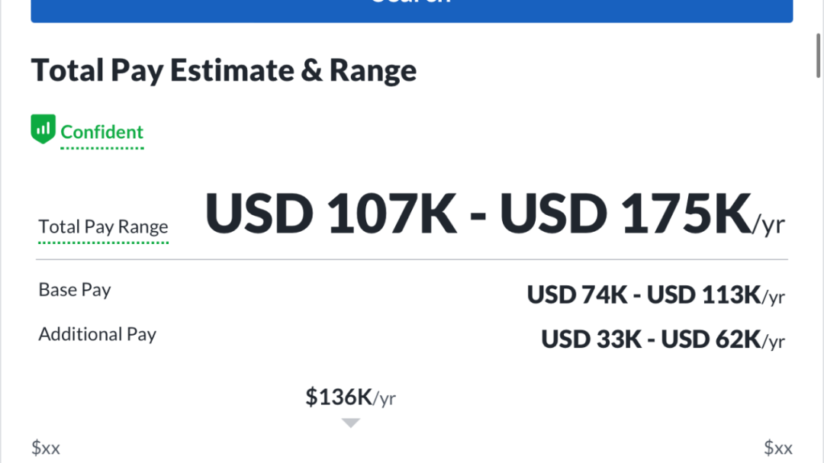Click the Base Pay row label

coord(75,290)
